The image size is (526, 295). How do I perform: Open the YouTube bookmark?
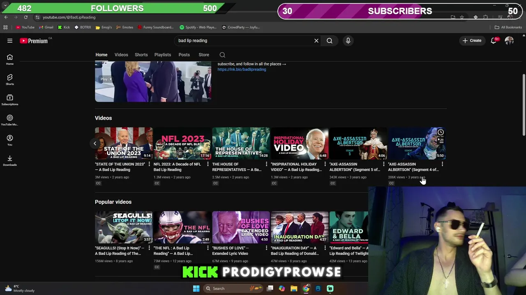[25, 27]
